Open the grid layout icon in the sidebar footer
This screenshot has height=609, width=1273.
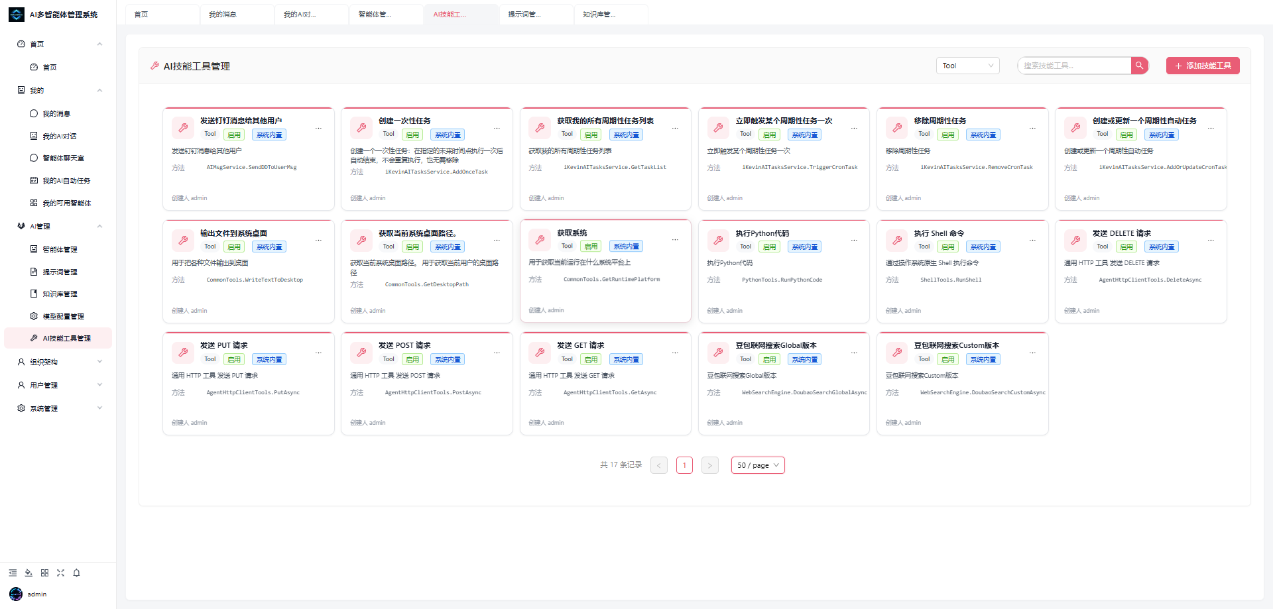coord(44,573)
